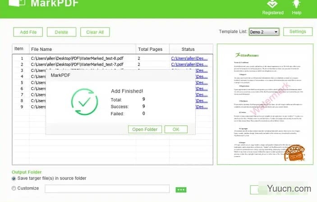The image size is (317, 202).
Task: Open the Template List dropdown showing Demo 2
Action: pyautogui.click(x=264, y=32)
